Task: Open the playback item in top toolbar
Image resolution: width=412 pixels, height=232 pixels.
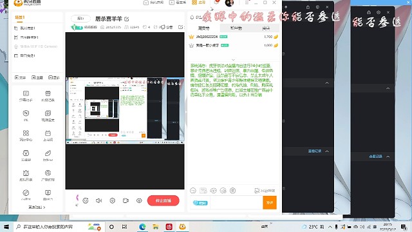Action: [x=178, y=3]
